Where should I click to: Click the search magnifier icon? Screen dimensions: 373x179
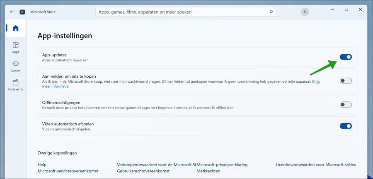271,12
